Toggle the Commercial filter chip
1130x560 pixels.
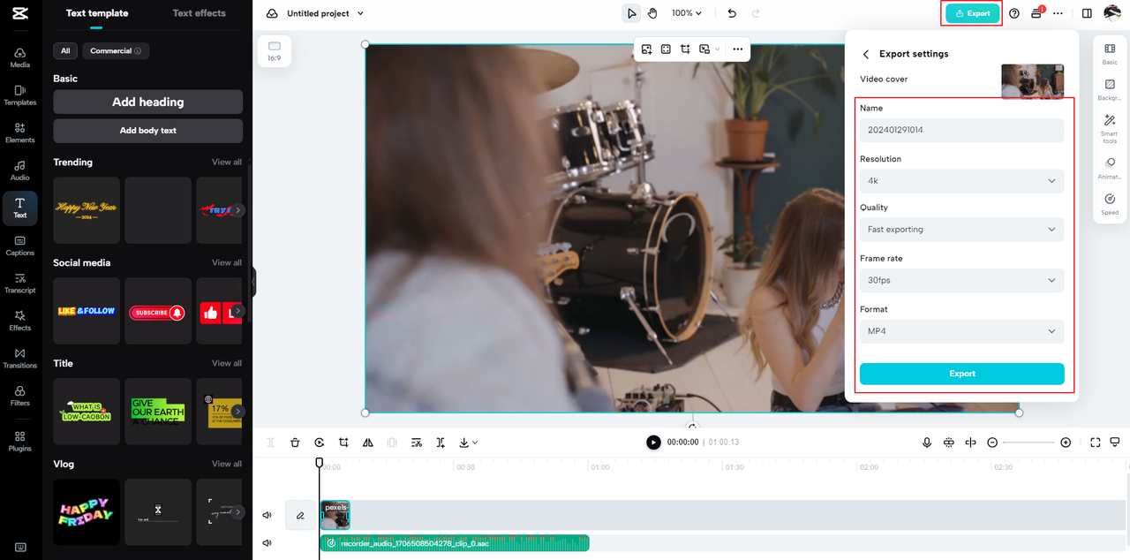coord(116,51)
